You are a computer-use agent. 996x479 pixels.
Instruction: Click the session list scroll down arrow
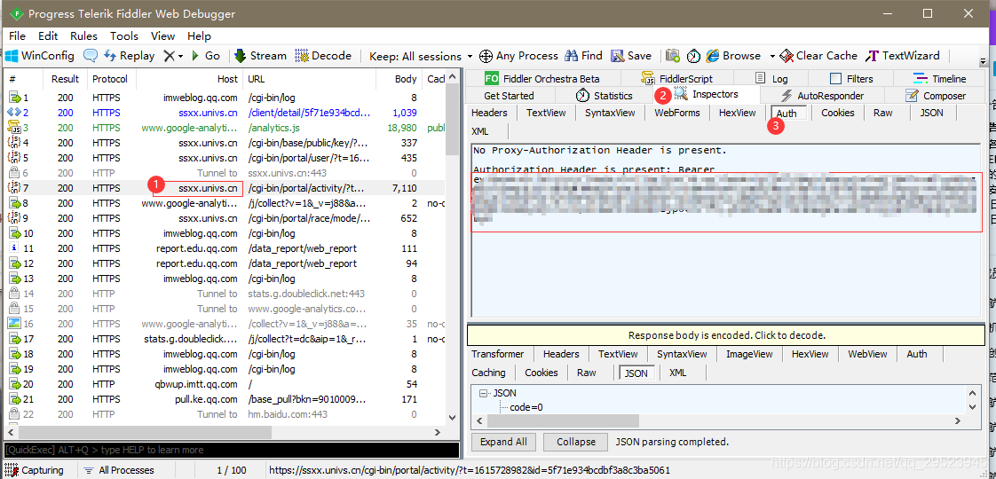pyautogui.click(x=452, y=418)
